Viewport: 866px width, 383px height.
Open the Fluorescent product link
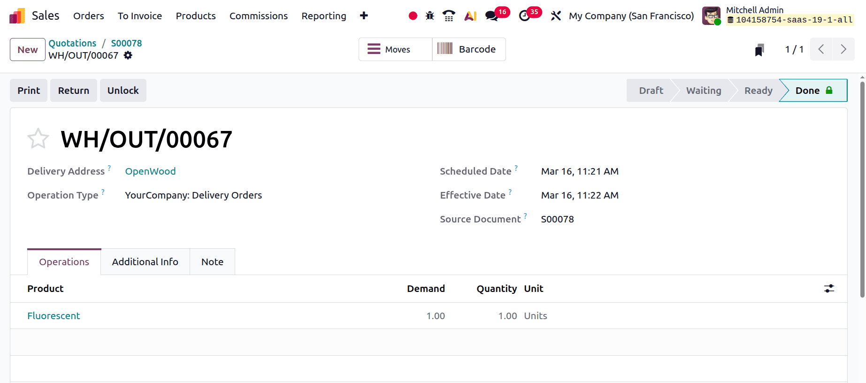pyautogui.click(x=54, y=316)
